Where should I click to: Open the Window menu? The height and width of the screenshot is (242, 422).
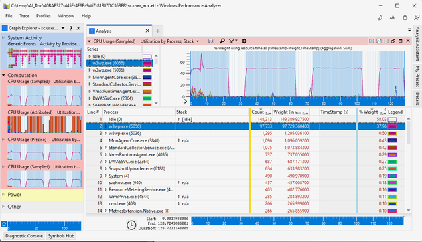[x=66, y=16]
